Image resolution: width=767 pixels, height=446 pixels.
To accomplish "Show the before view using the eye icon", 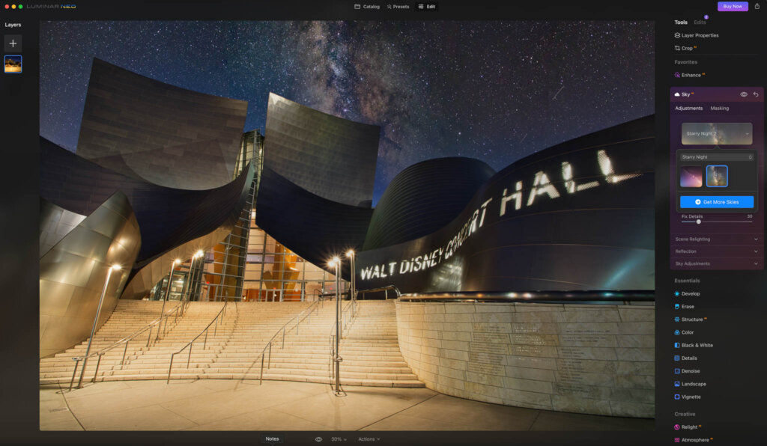I will (x=318, y=439).
